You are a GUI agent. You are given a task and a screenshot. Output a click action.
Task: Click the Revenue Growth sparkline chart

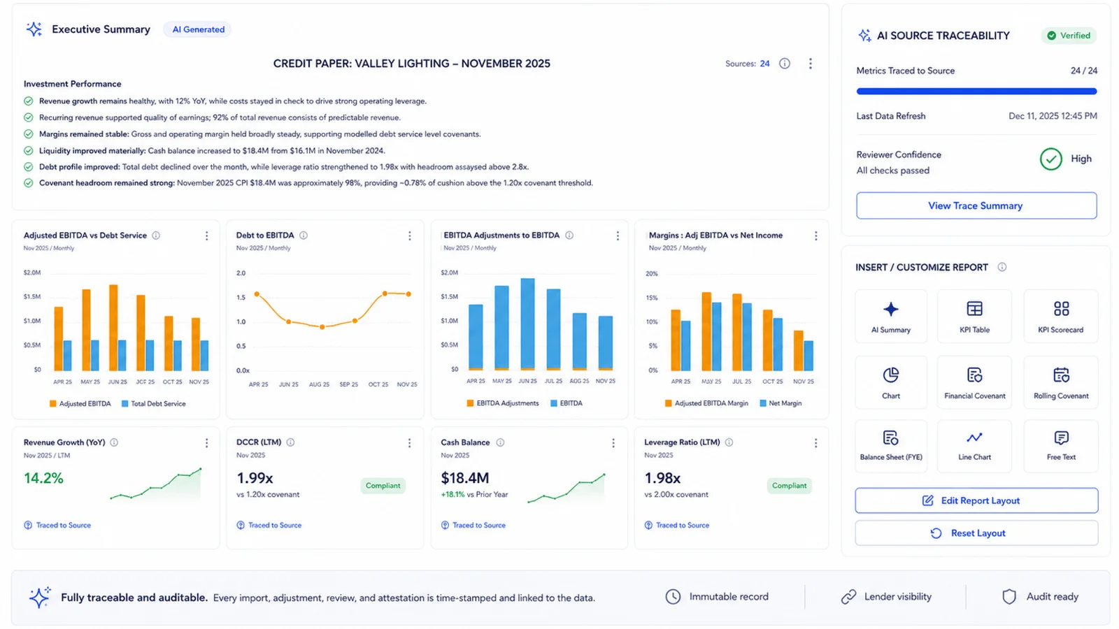pyautogui.click(x=156, y=484)
